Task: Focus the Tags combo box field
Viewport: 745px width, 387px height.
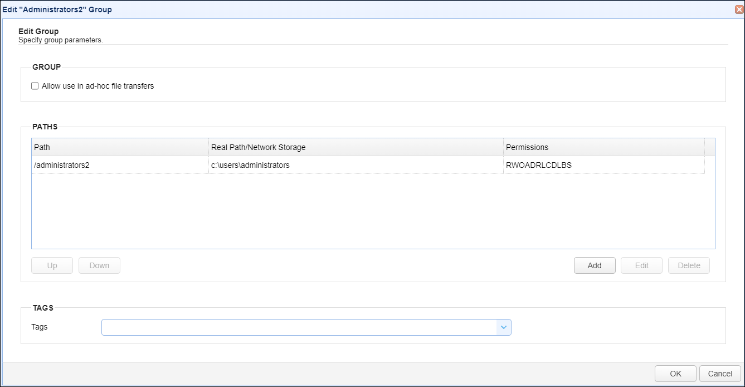Action: pos(299,327)
